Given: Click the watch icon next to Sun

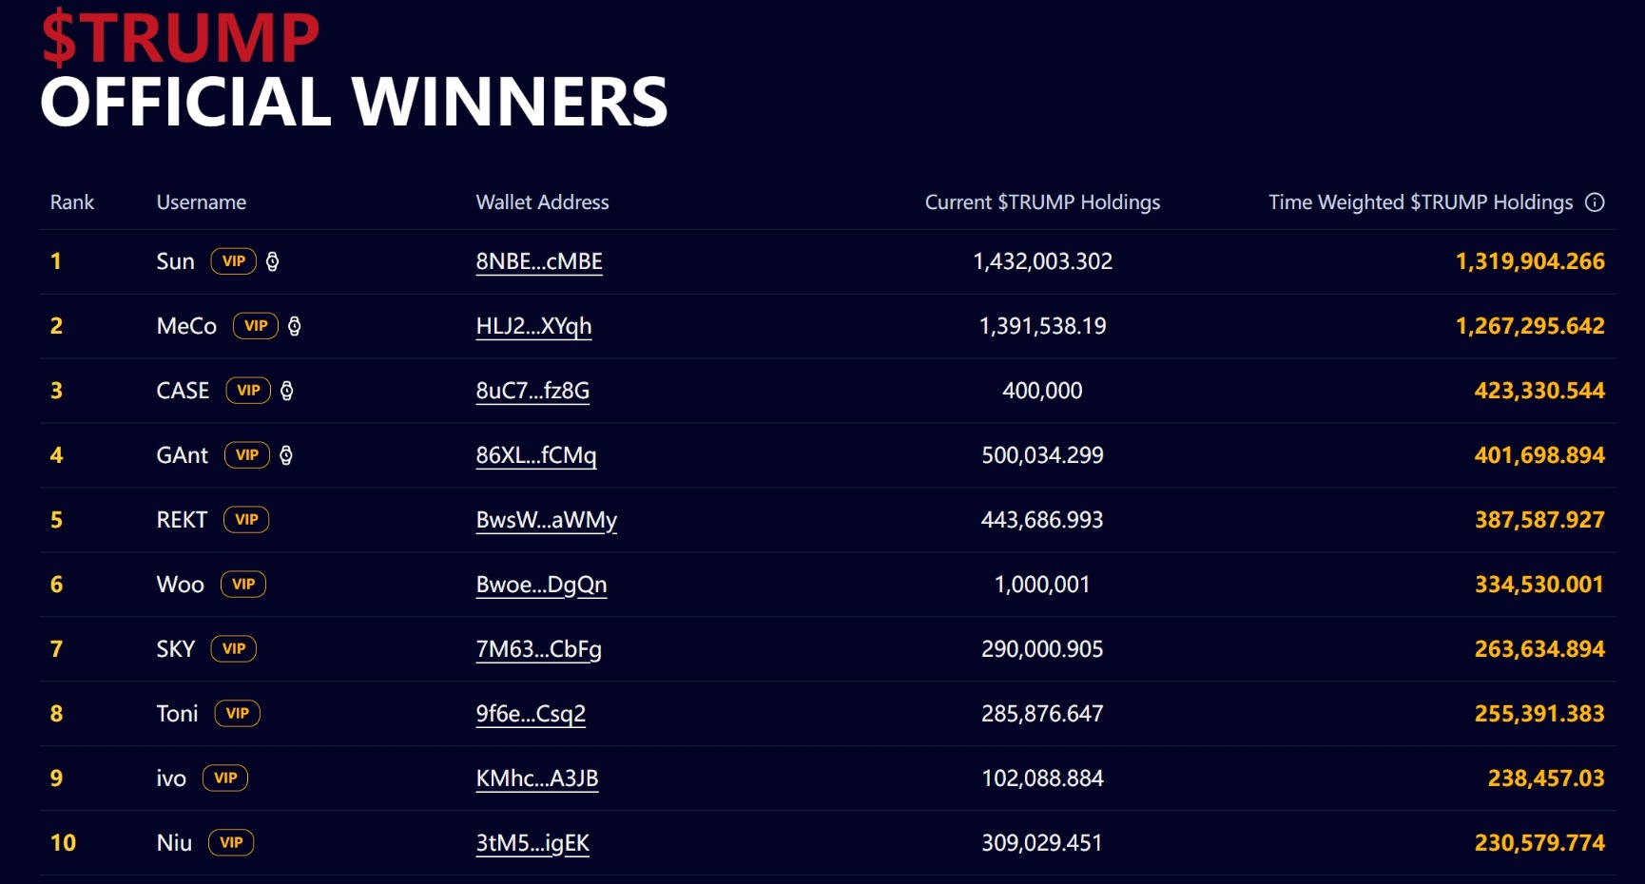Looking at the screenshot, I should click(272, 261).
